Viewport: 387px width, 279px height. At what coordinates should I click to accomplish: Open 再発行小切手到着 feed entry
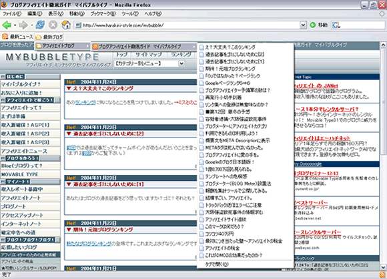[x=246, y=97]
